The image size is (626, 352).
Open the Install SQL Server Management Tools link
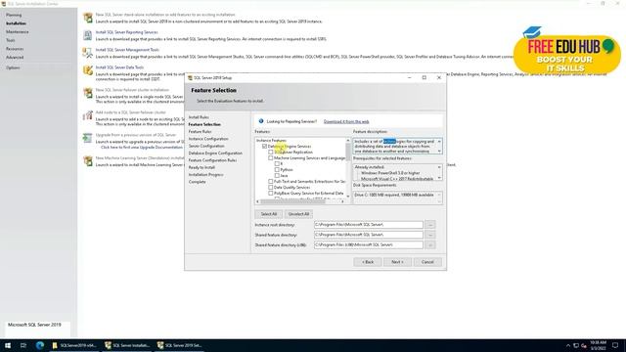click(127, 50)
